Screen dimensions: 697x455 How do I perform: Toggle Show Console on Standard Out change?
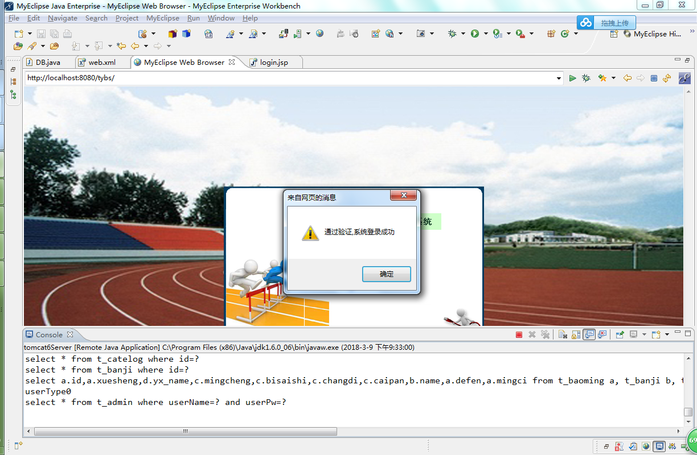pos(589,334)
